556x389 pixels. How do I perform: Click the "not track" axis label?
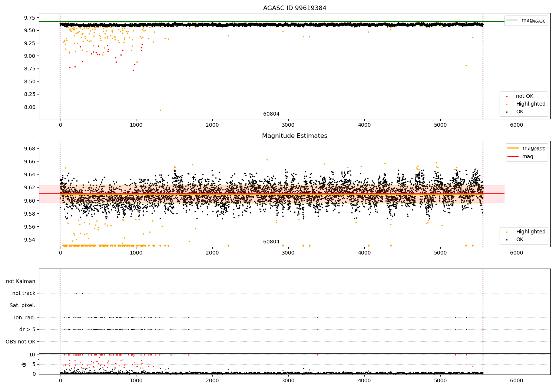24,293
